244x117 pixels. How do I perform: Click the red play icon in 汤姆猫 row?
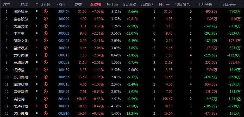point(46,70)
